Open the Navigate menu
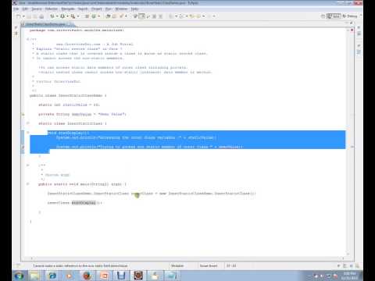Screen dimensions: 375x281 tap(68, 9)
